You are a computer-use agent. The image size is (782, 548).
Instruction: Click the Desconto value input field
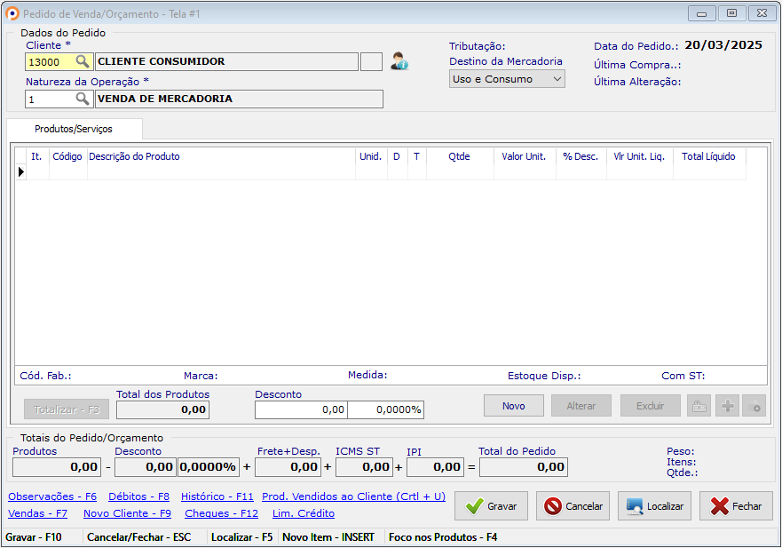(x=301, y=409)
